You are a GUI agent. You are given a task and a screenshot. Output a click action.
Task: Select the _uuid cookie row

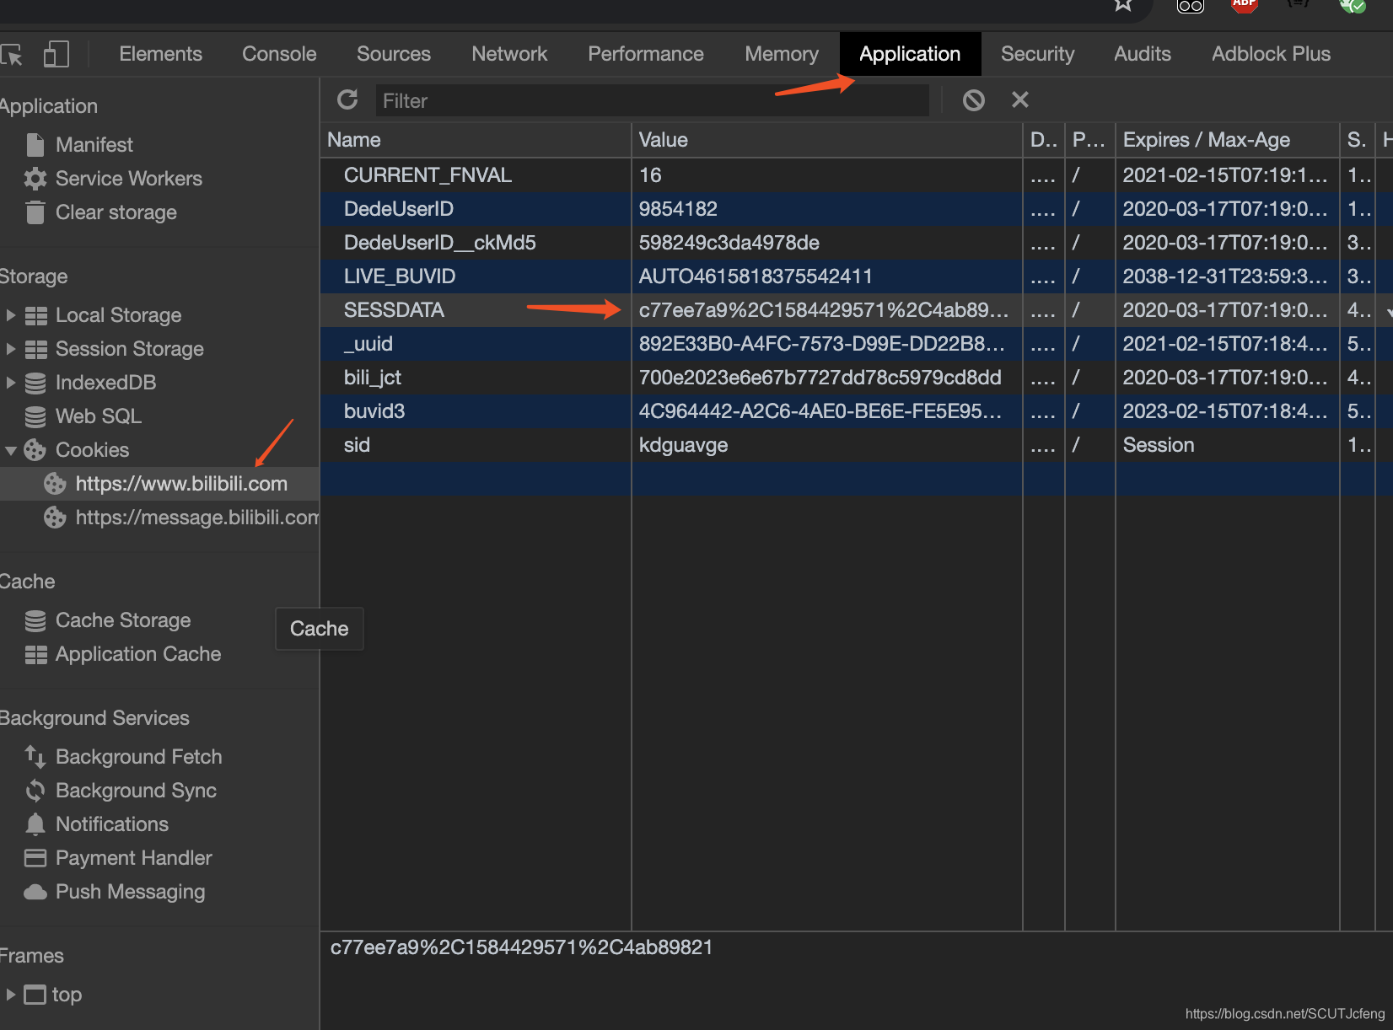point(857,344)
